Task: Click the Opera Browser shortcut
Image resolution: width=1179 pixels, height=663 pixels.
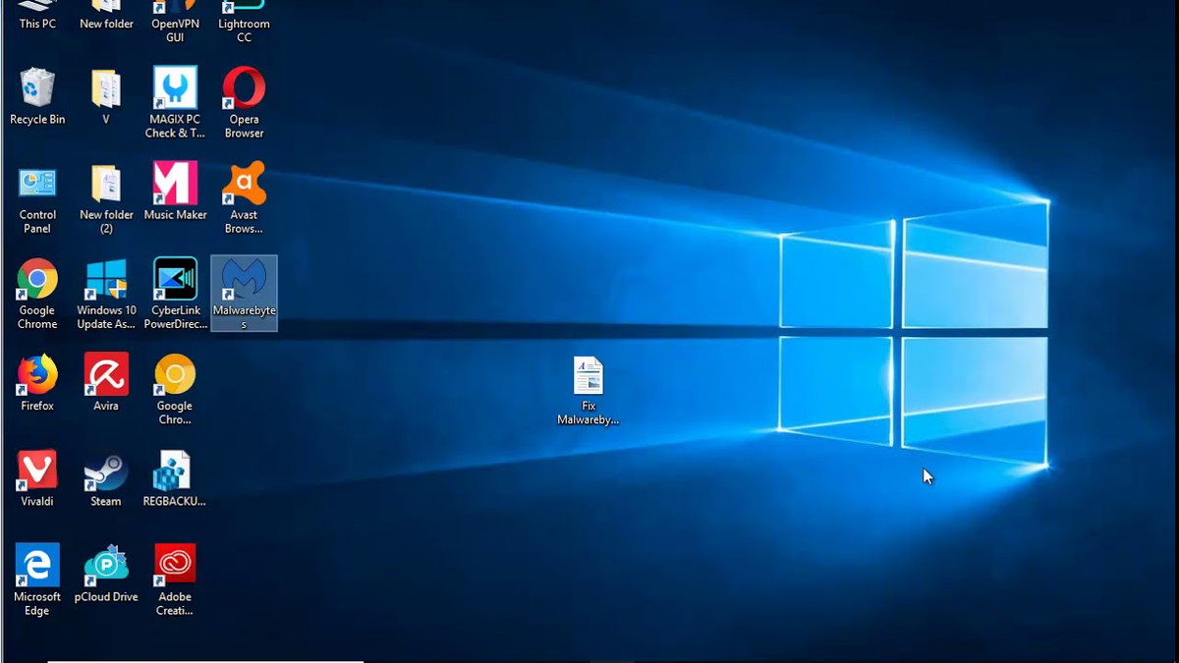Action: click(244, 89)
